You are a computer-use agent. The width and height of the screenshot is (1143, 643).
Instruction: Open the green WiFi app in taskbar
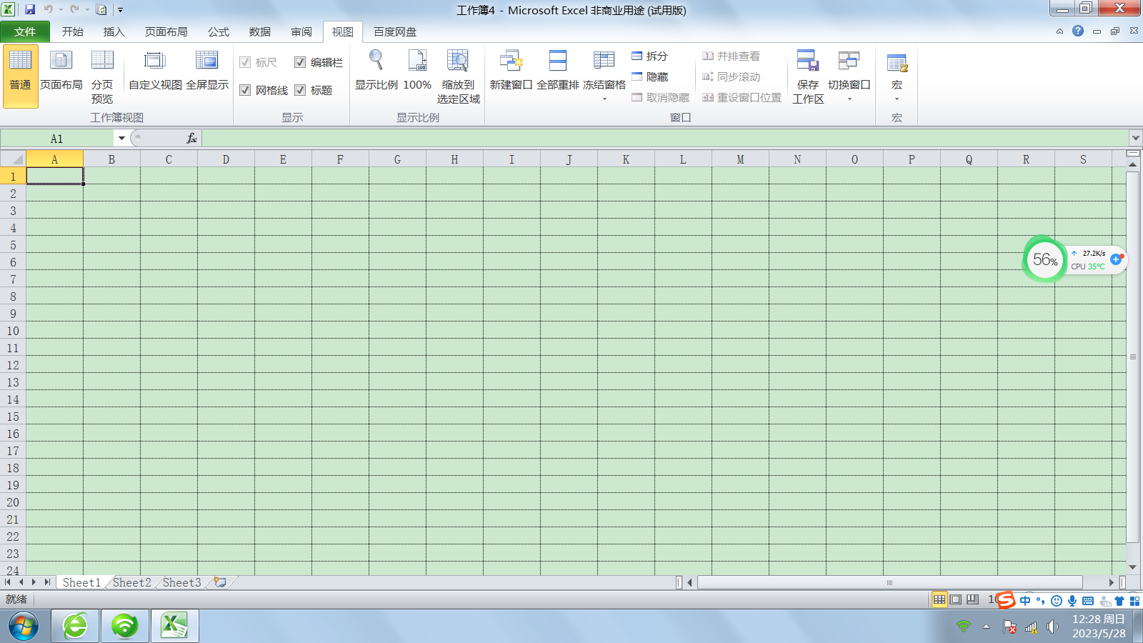pos(125,627)
